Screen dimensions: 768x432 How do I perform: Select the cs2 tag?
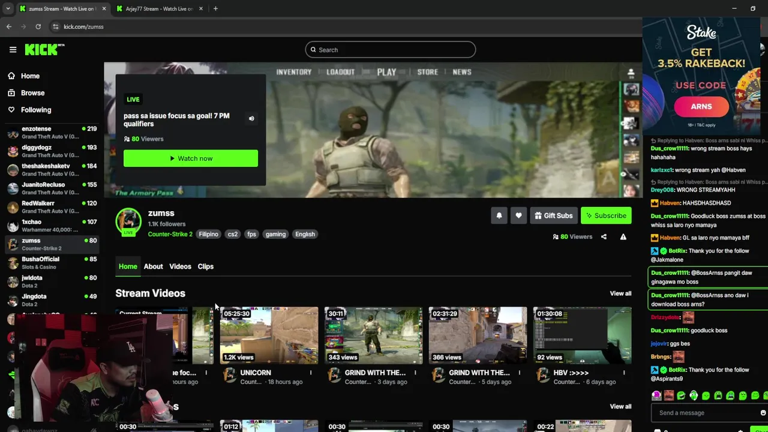click(x=232, y=234)
